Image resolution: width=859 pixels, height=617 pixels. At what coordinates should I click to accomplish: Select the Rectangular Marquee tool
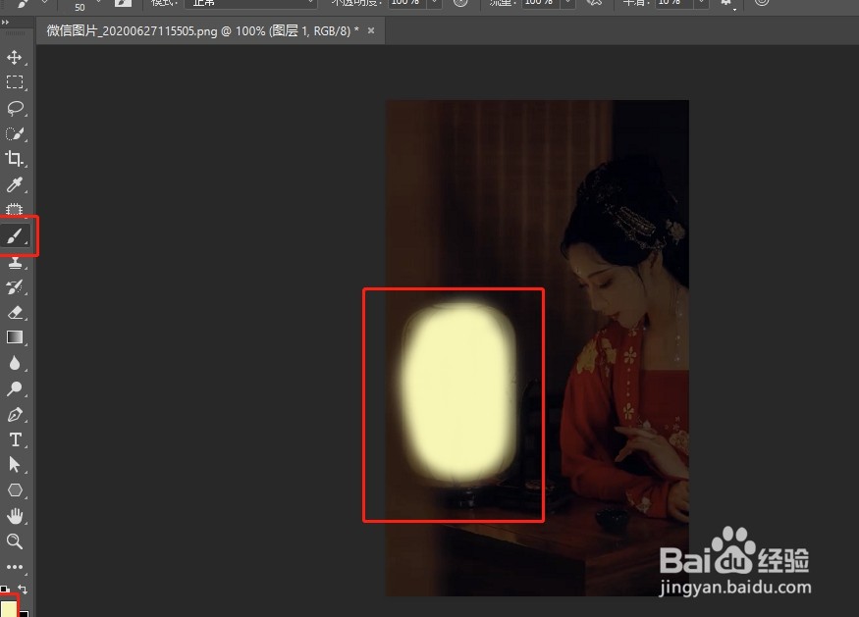(15, 82)
